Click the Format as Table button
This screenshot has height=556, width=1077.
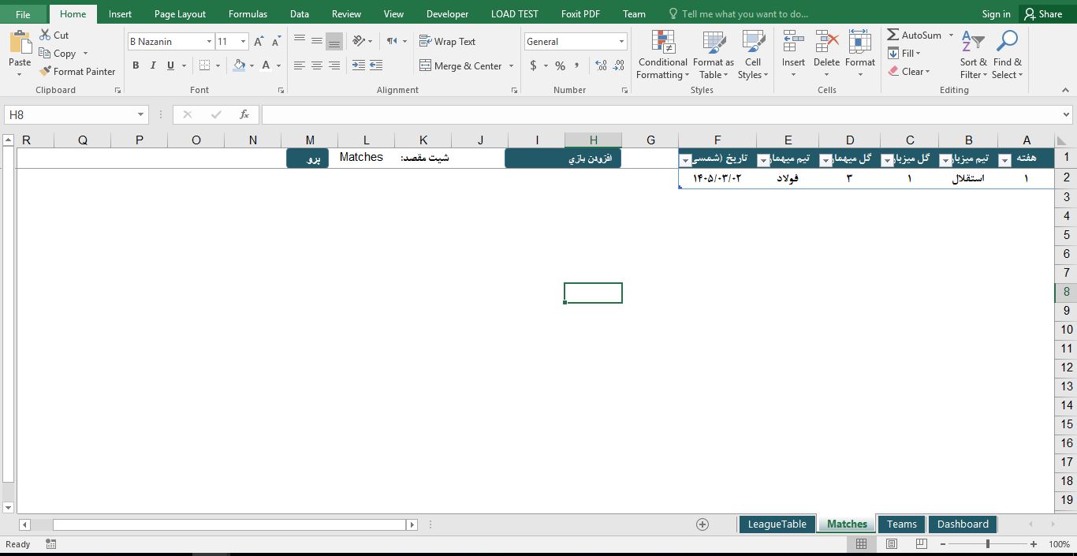tap(714, 55)
